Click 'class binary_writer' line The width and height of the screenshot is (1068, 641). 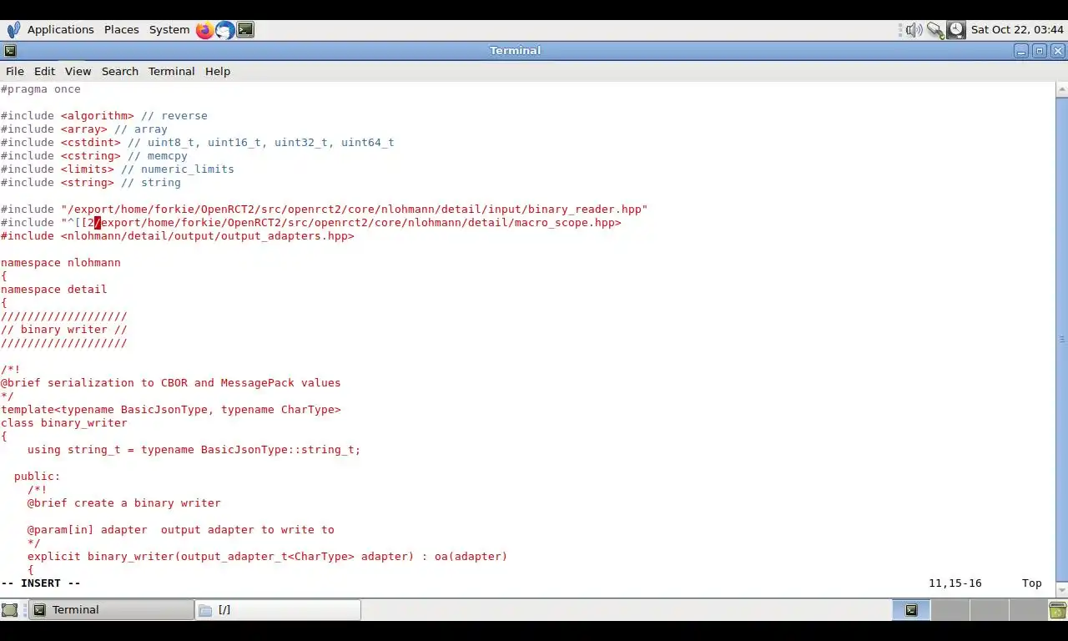(x=64, y=423)
